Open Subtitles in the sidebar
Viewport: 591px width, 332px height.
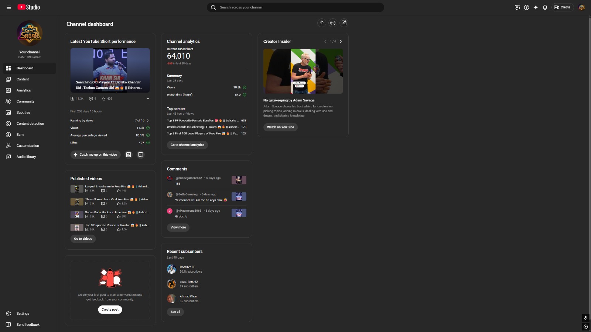point(30,113)
